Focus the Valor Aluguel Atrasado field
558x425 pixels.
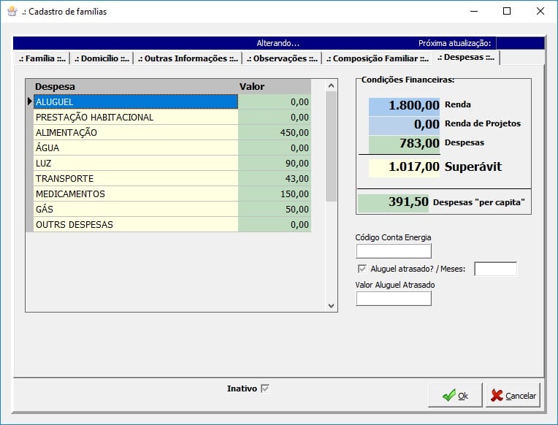pyautogui.click(x=393, y=298)
